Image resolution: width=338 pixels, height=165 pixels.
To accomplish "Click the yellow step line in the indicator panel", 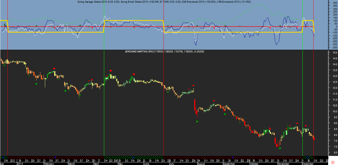I will coord(134,20).
